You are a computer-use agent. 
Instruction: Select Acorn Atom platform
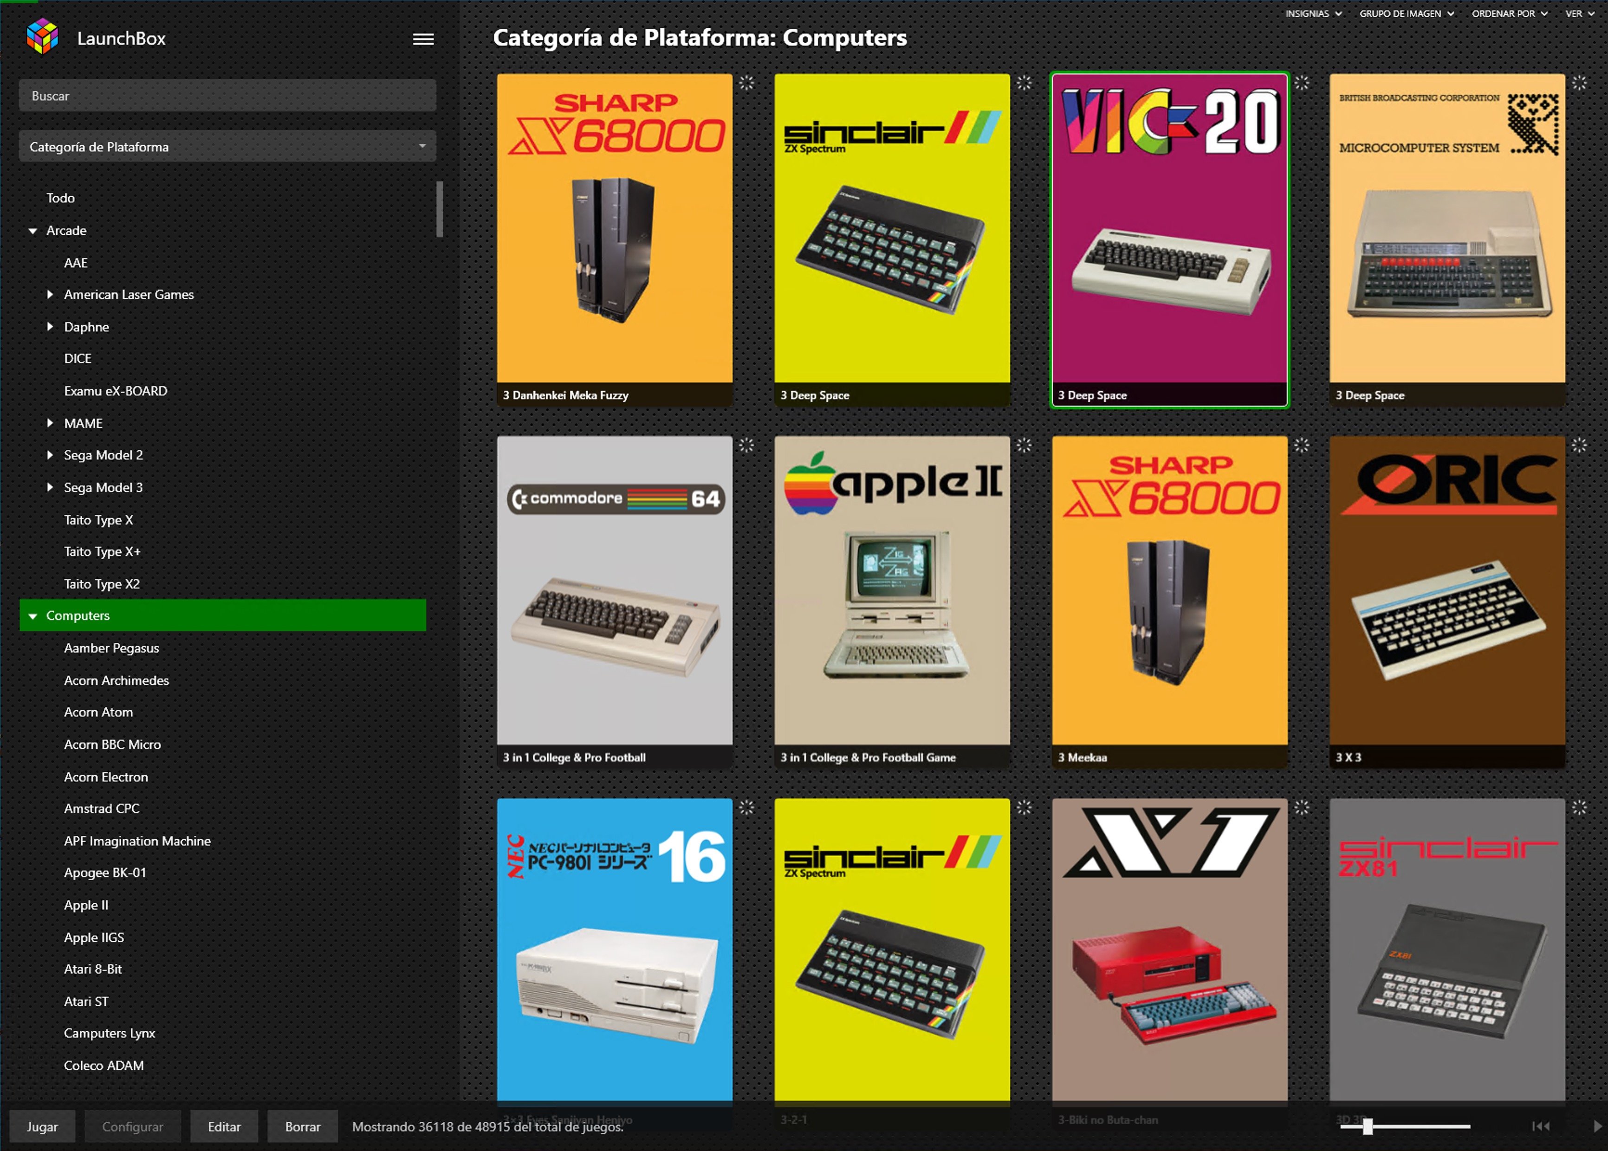[x=98, y=712]
